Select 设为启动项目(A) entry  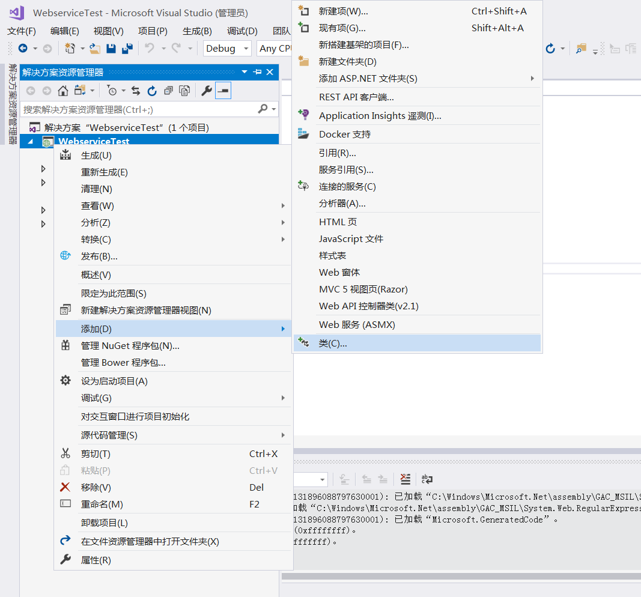(173, 381)
